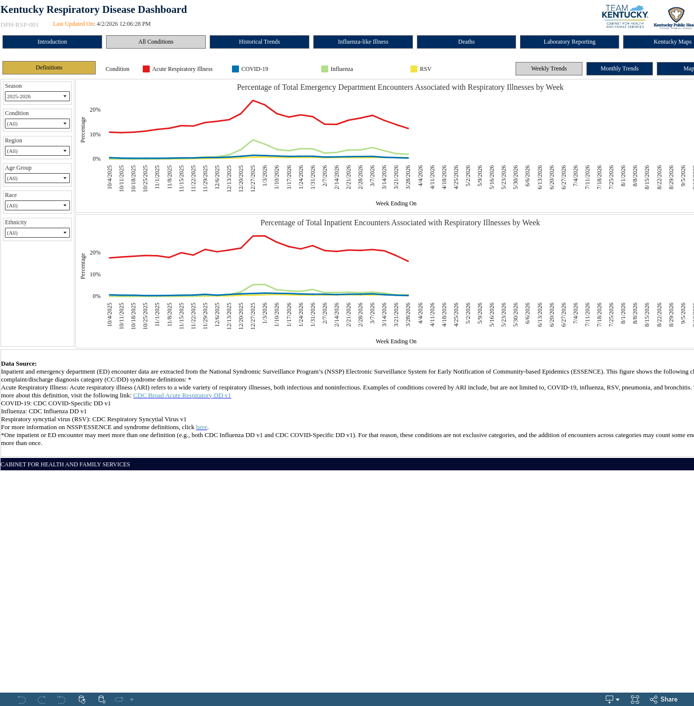Toggle the Definitions button
694x706 pixels.
click(x=49, y=67)
